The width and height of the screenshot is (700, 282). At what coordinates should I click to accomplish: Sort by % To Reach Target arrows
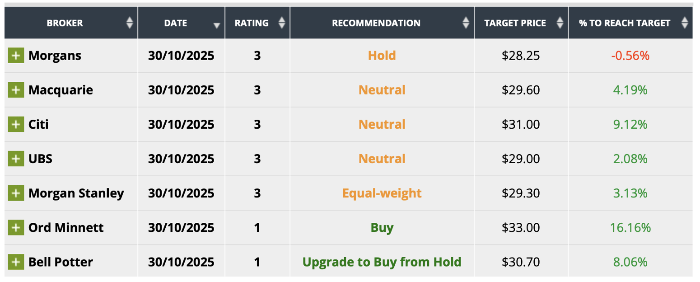click(x=685, y=23)
